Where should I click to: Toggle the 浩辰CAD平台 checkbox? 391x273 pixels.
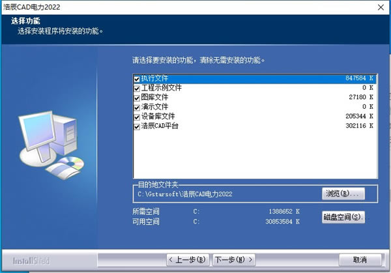click(137, 126)
